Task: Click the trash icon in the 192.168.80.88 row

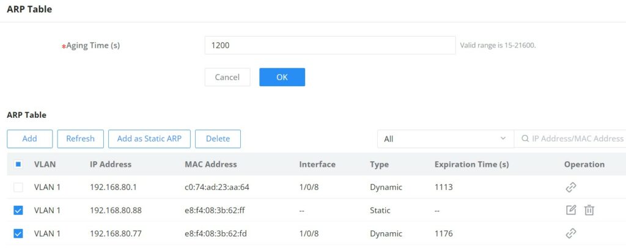Action: (x=589, y=210)
